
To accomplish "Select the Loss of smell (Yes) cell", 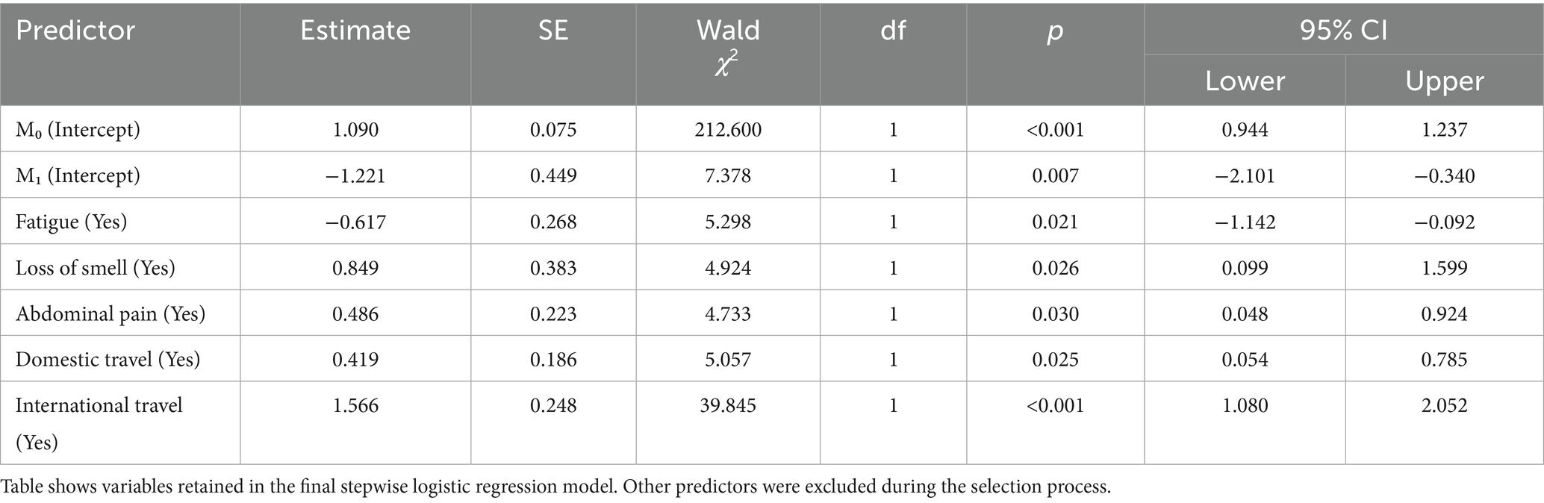I will [x=95, y=268].
